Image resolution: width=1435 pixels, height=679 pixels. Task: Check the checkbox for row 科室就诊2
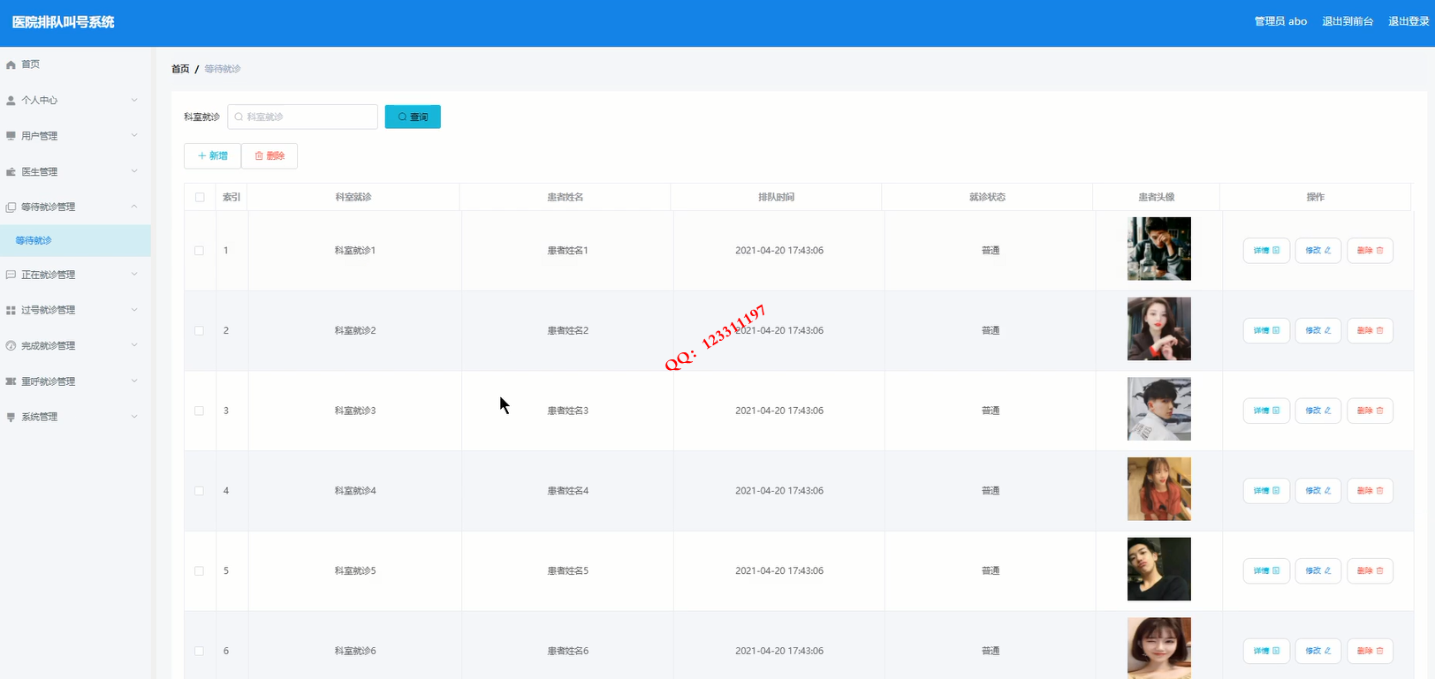click(199, 331)
